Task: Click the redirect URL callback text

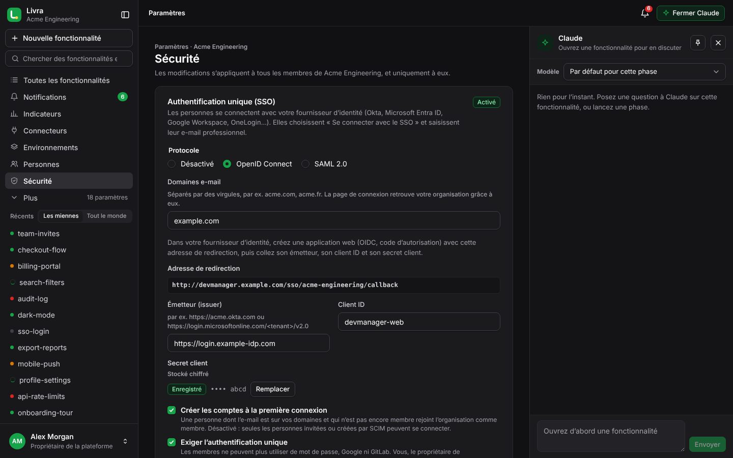Action: click(x=285, y=285)
